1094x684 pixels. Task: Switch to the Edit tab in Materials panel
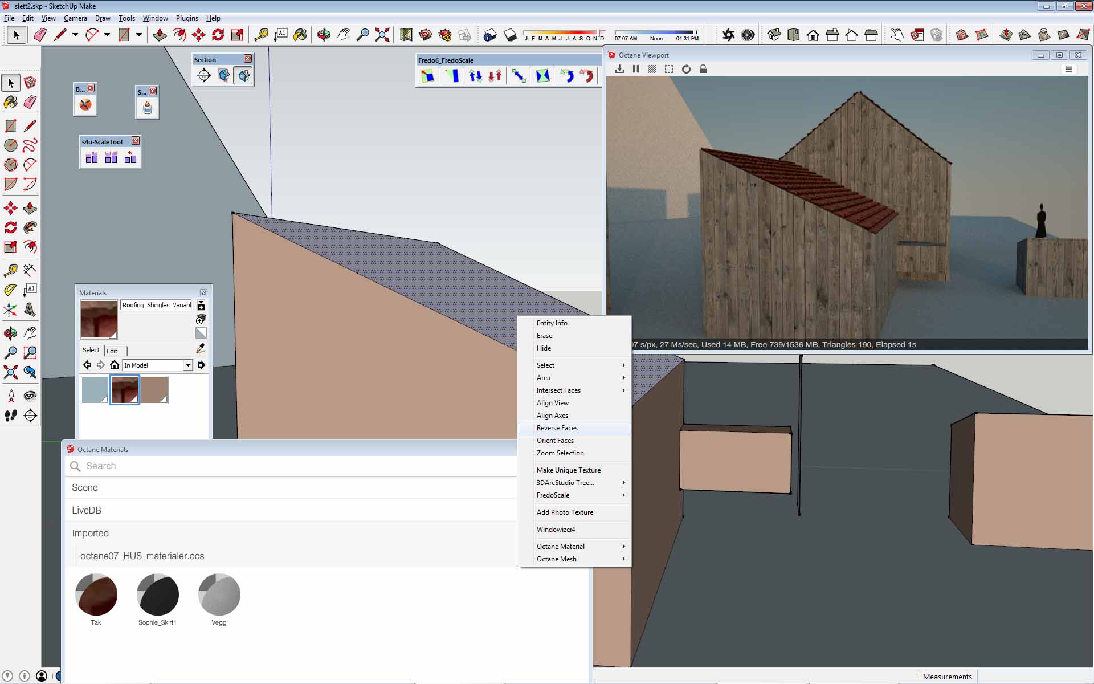(112, 351)
